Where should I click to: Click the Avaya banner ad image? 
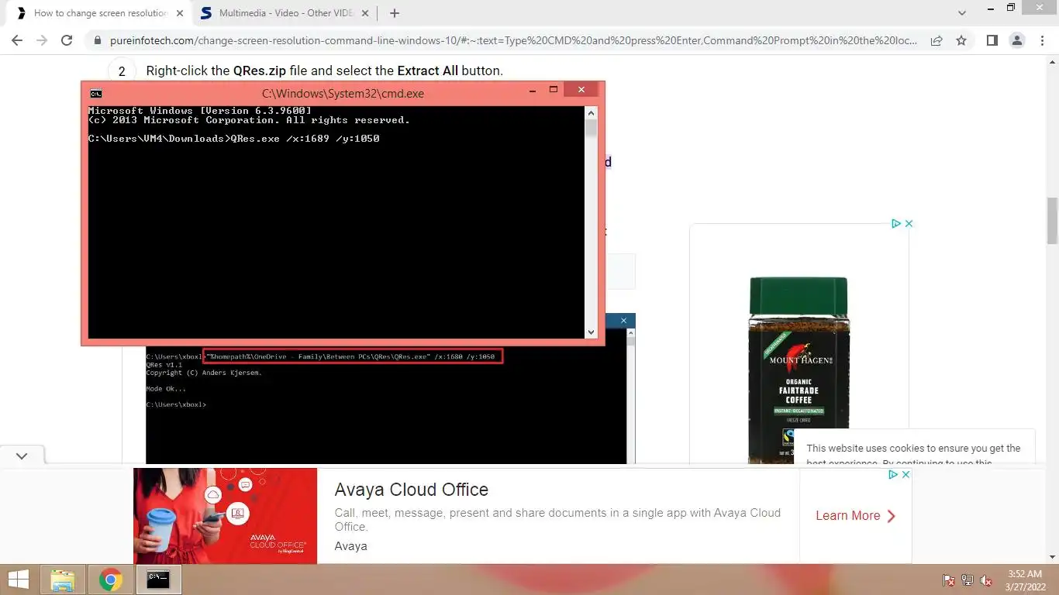[226, 515]
